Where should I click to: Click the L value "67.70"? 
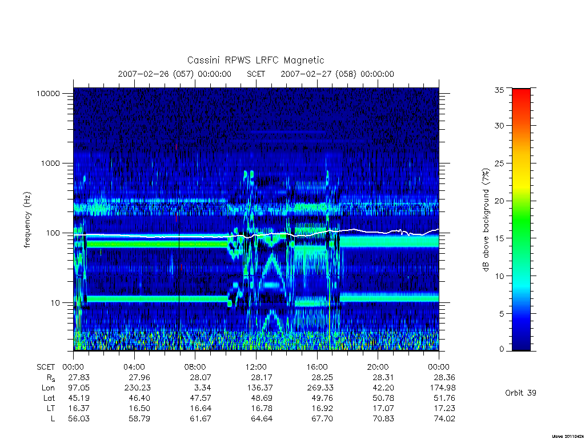(322, 419)
